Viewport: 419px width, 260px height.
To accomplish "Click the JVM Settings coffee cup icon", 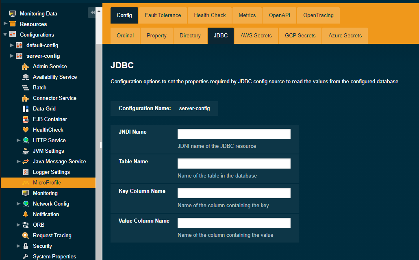I will (26, 151).
